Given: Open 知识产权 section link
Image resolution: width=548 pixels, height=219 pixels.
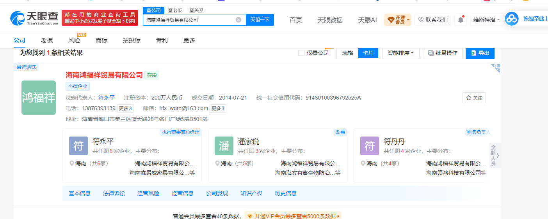Looking at the screenshot, I should 251,193.
